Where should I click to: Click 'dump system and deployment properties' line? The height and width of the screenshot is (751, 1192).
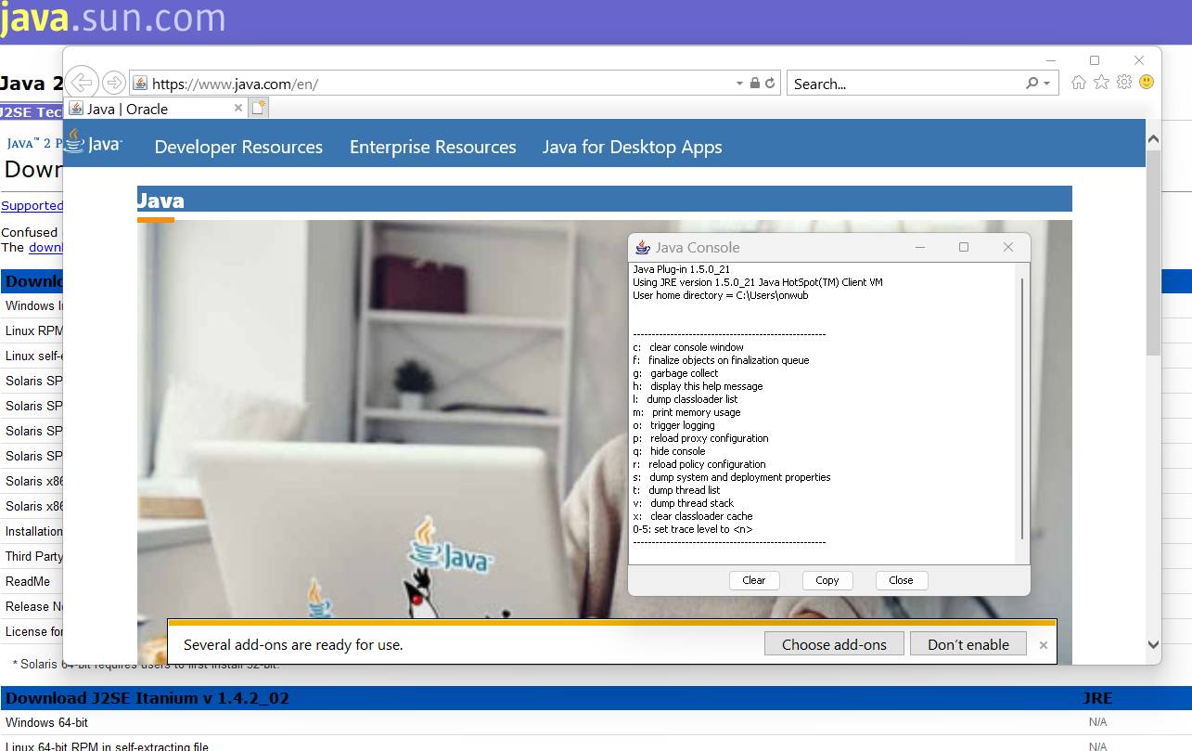pyautogui.click(x=732, y=477)
